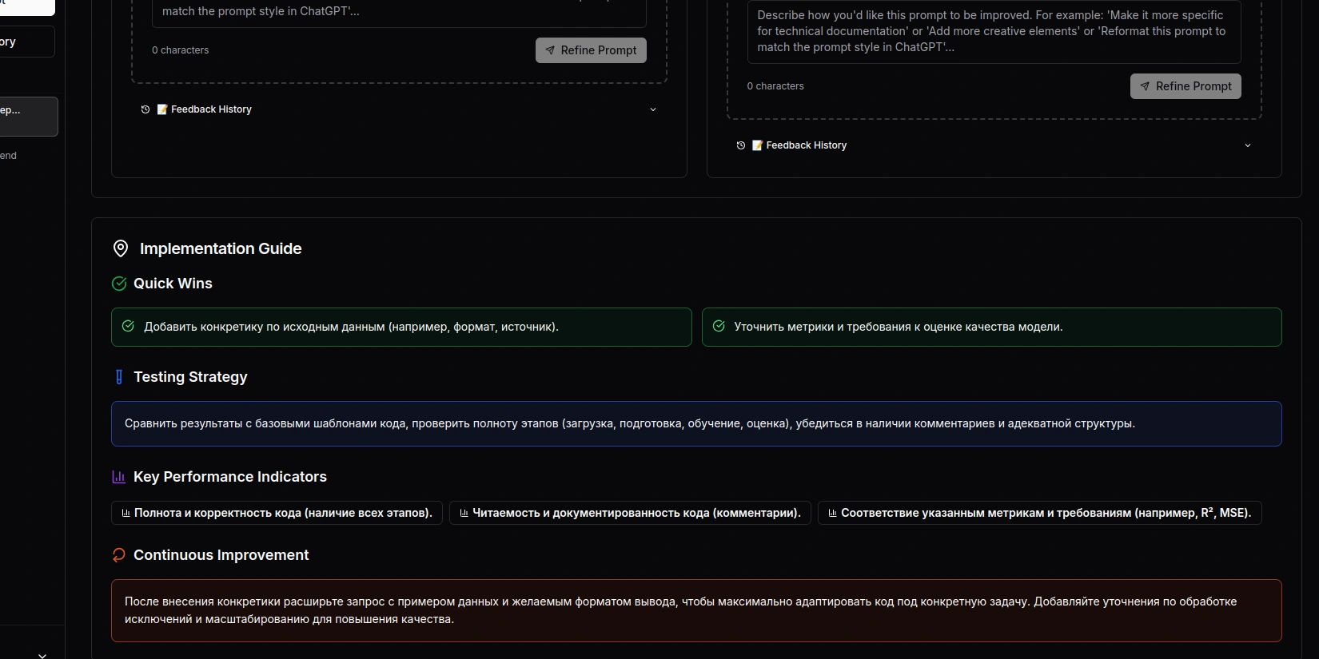Click the Implementation Guide map pin icon
1319x659 pixels.
coord(121,248)
